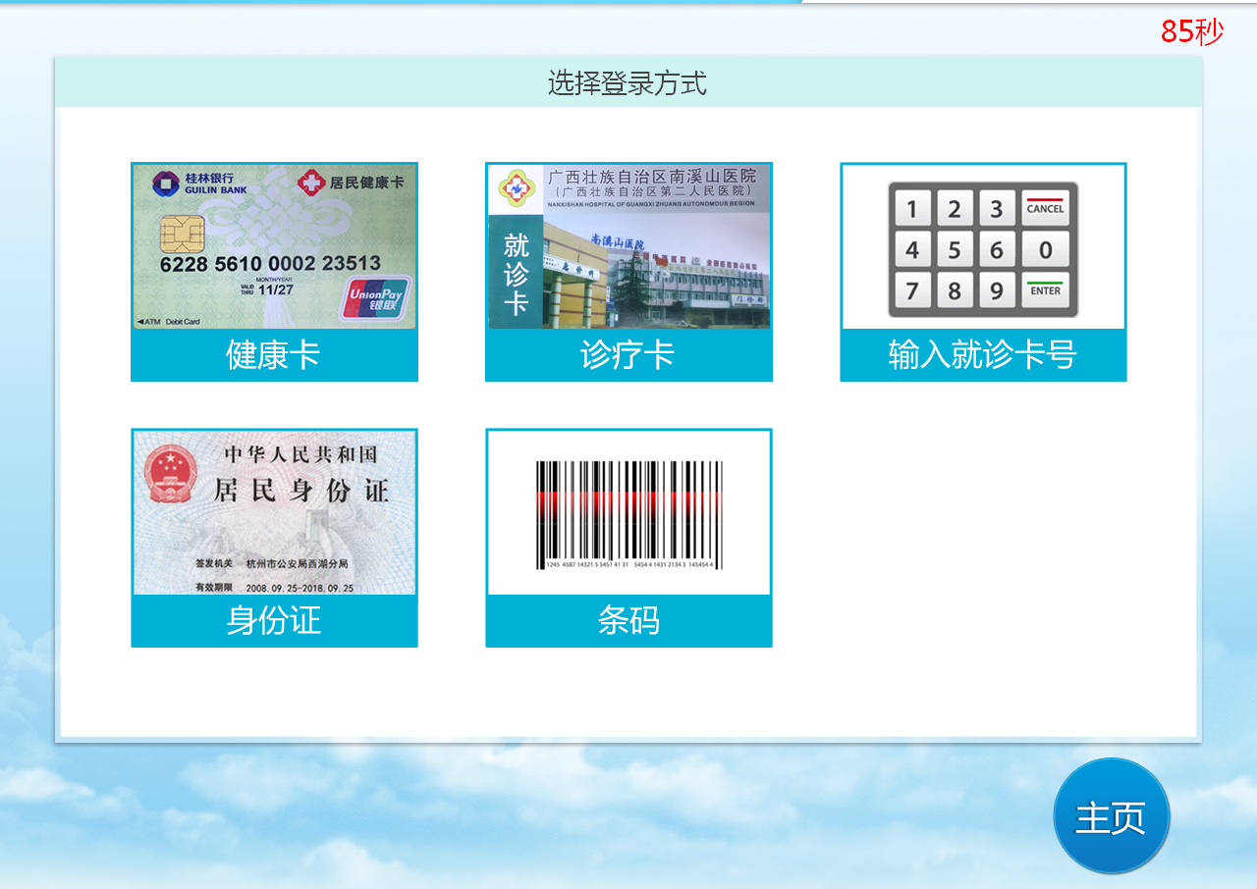Viewport: 1257px width, 889px height.
Task: Click the red countdown timer
Action: [1191, 31]
